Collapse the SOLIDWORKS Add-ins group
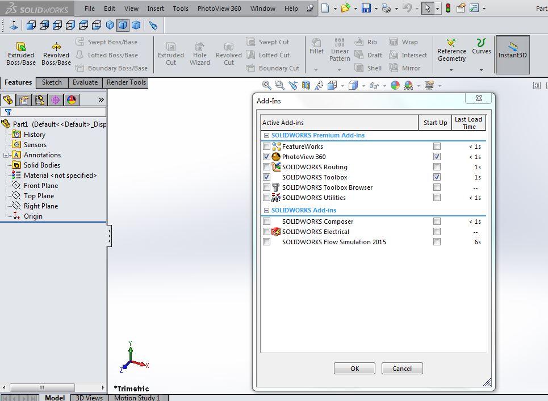548x401 pixels. coord(267,210)
